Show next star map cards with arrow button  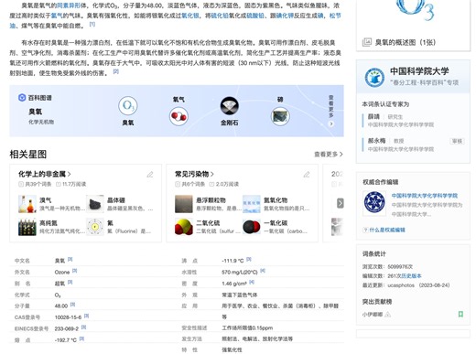pyautogui.click(x=341, y=203)
